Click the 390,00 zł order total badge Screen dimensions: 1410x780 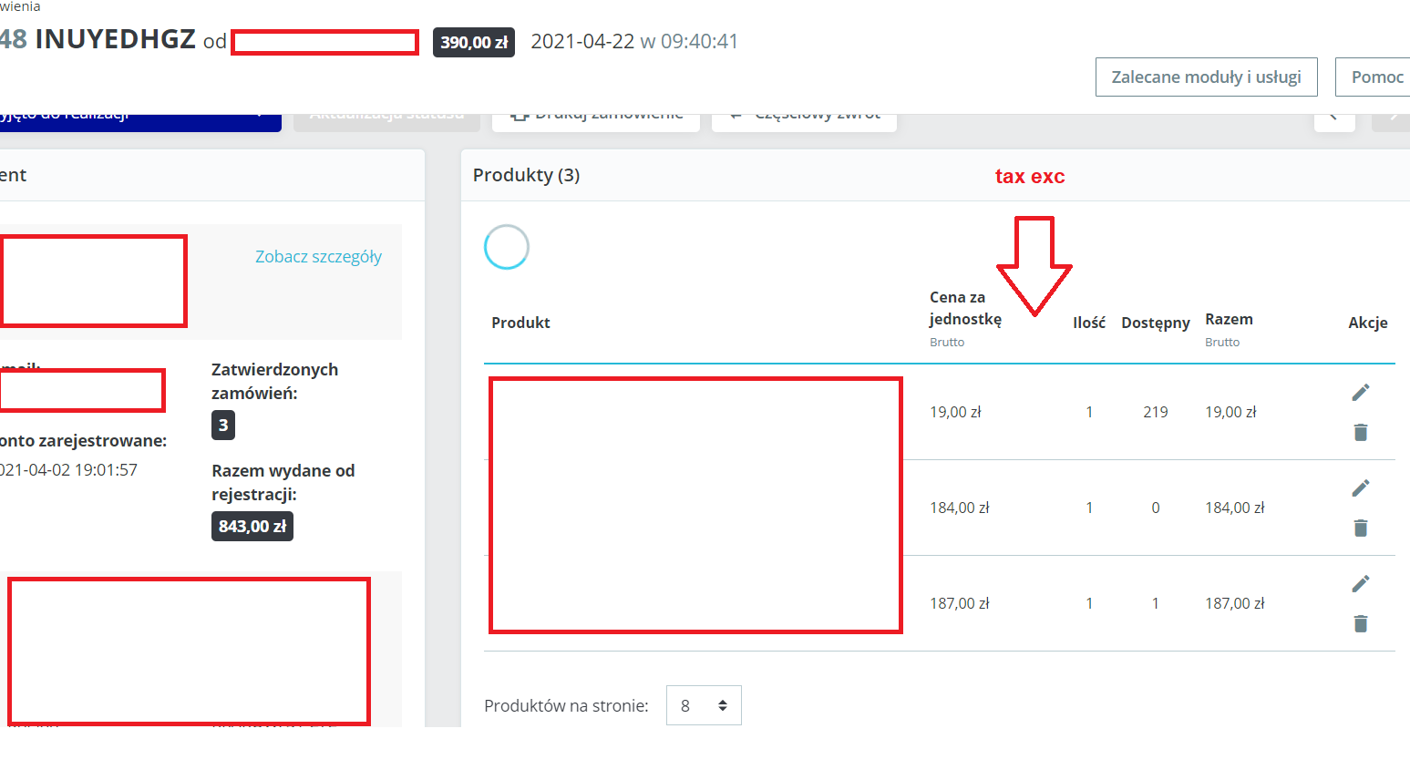point(474,42)
